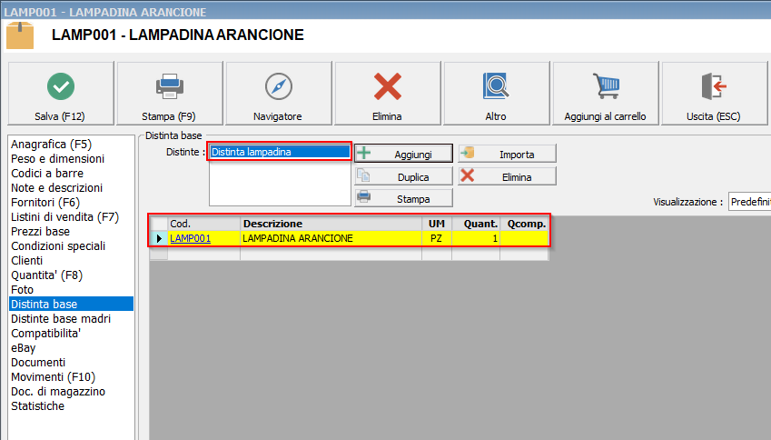Open the Navigatore compass icon
The image size is (771, 440).
(279, 86)
